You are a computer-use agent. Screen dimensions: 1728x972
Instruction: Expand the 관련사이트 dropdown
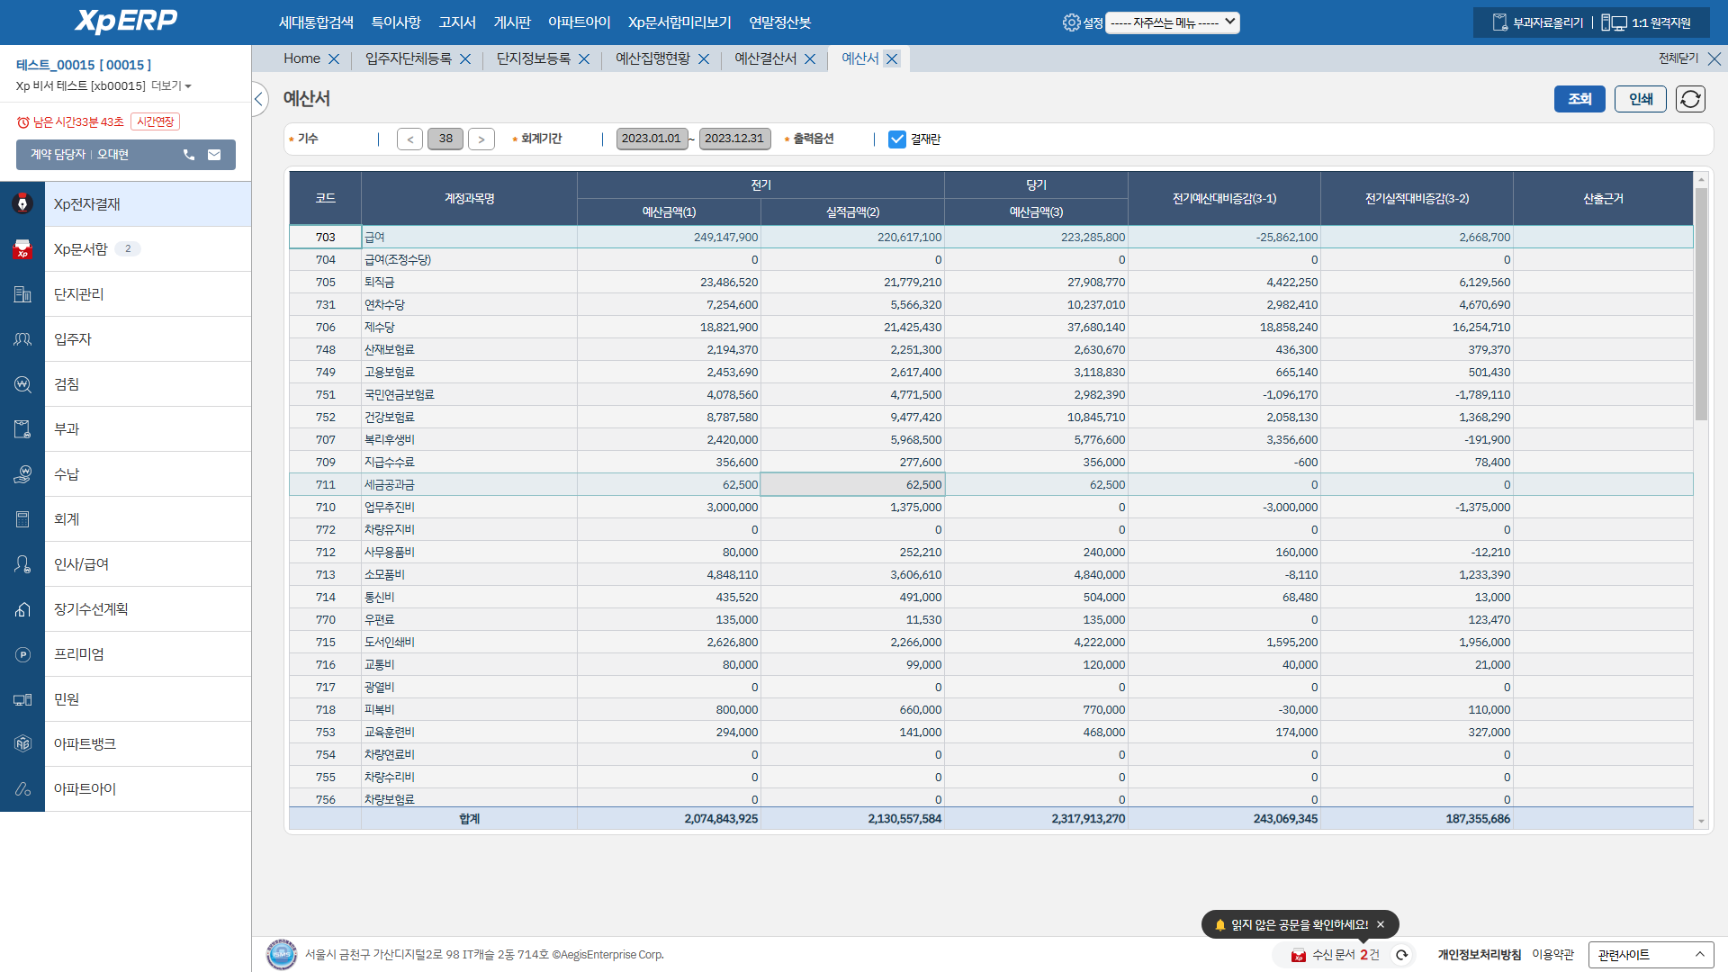click(1650, 955)
